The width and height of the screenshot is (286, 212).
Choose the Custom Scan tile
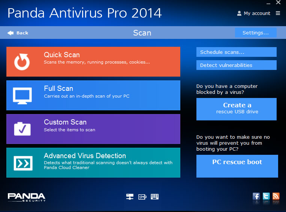point(93,129)
